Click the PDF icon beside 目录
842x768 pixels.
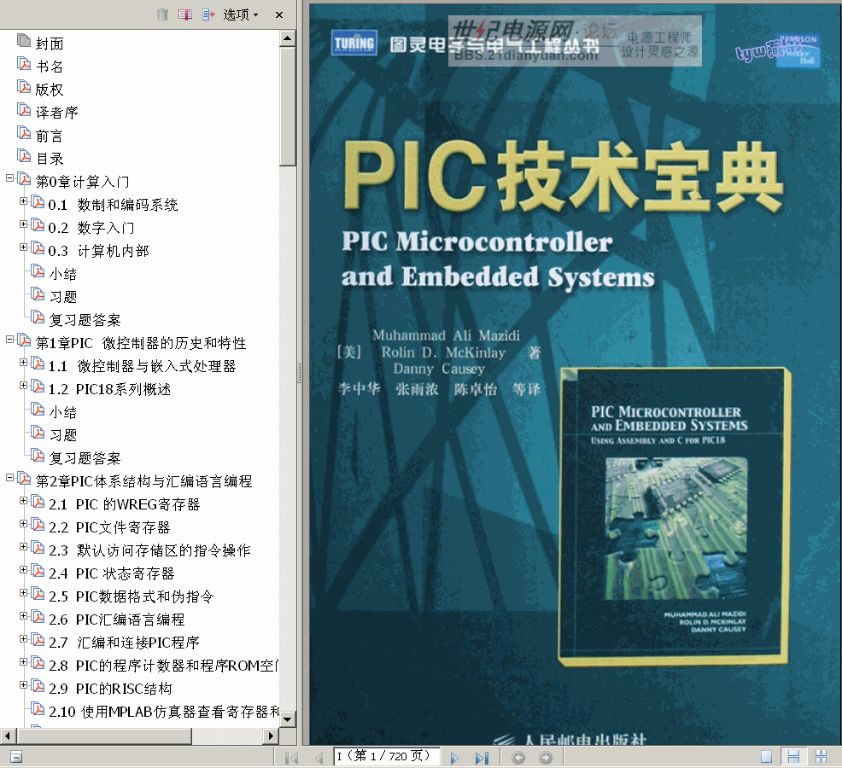[24, 155]
